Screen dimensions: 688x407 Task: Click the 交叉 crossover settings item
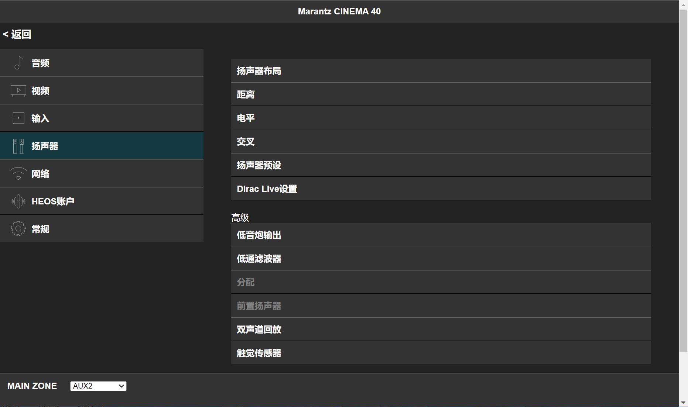click(441, 141)
